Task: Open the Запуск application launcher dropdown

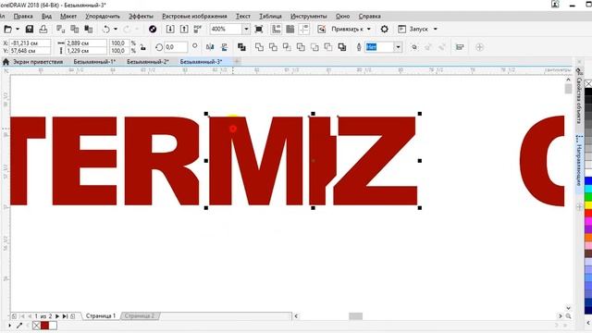Action: 417,29
